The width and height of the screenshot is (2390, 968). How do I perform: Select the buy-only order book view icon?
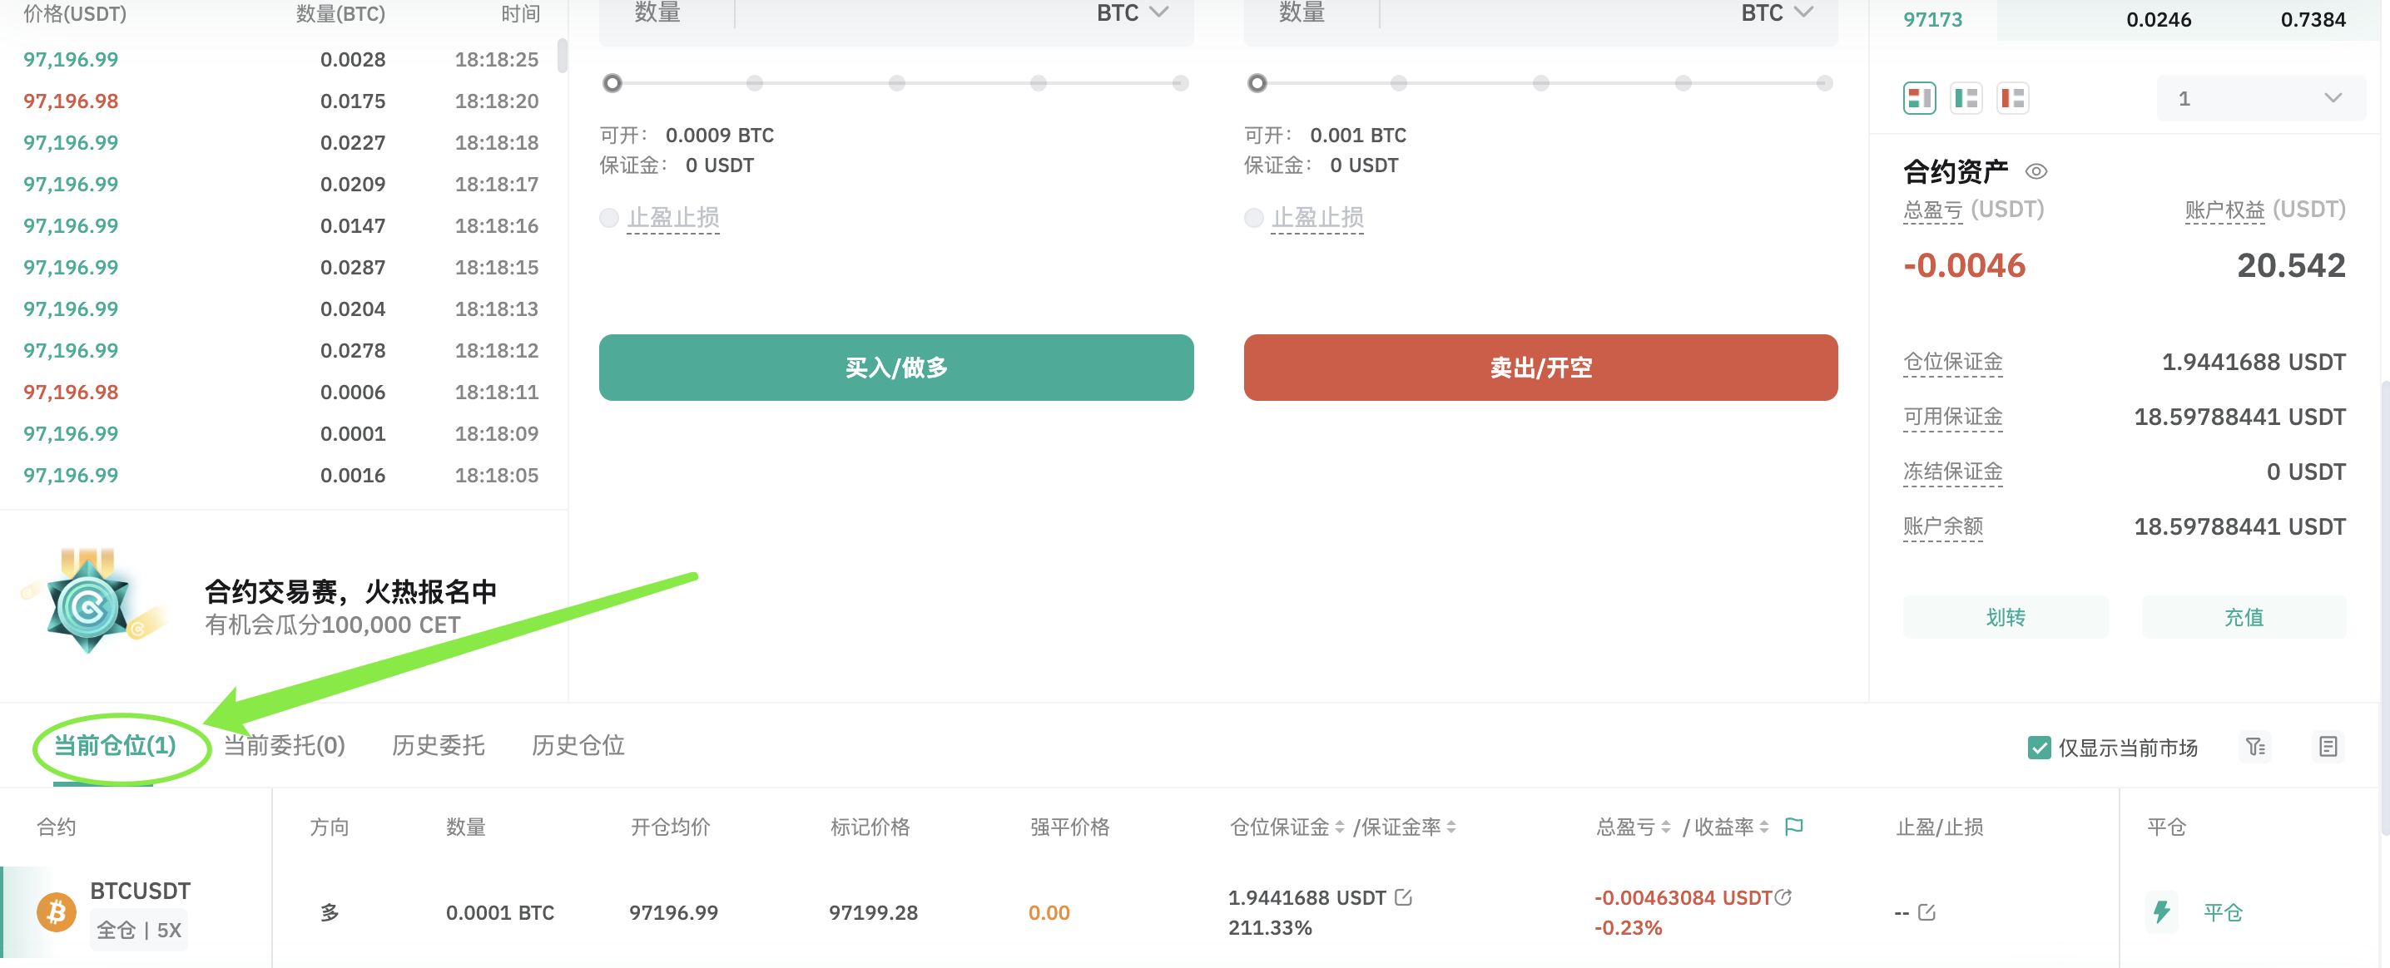(1965, 98)
